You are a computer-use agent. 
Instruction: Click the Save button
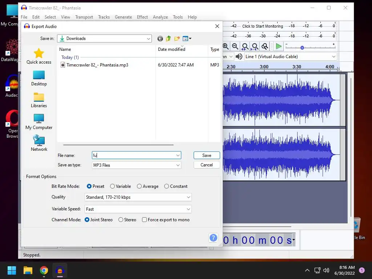(207, 155)
